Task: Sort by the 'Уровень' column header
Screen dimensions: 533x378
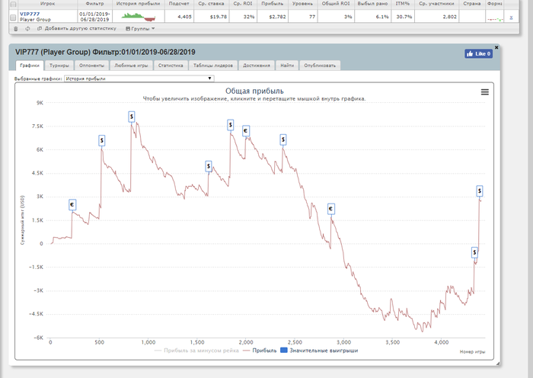Action: (x=302, y=4)
